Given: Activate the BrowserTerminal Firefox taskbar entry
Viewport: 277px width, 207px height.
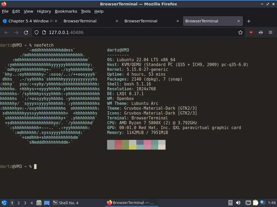Looking at the screenshot, I should point(132,203).
